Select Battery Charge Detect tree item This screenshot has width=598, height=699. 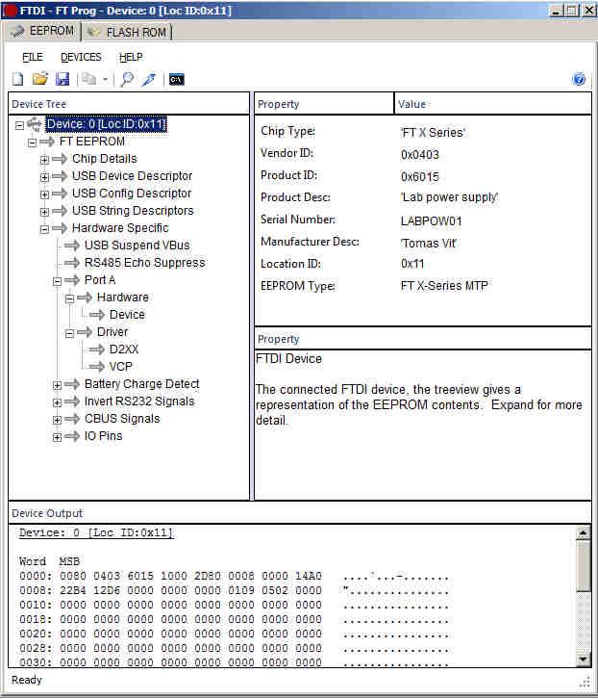click(x=141, y=384)
